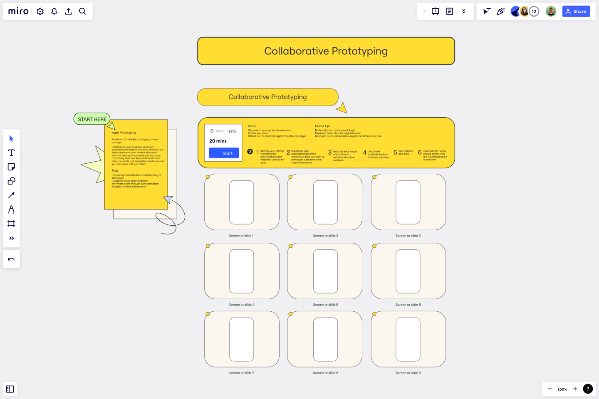
Task: Select the Text tool
Action: (11, 153)
